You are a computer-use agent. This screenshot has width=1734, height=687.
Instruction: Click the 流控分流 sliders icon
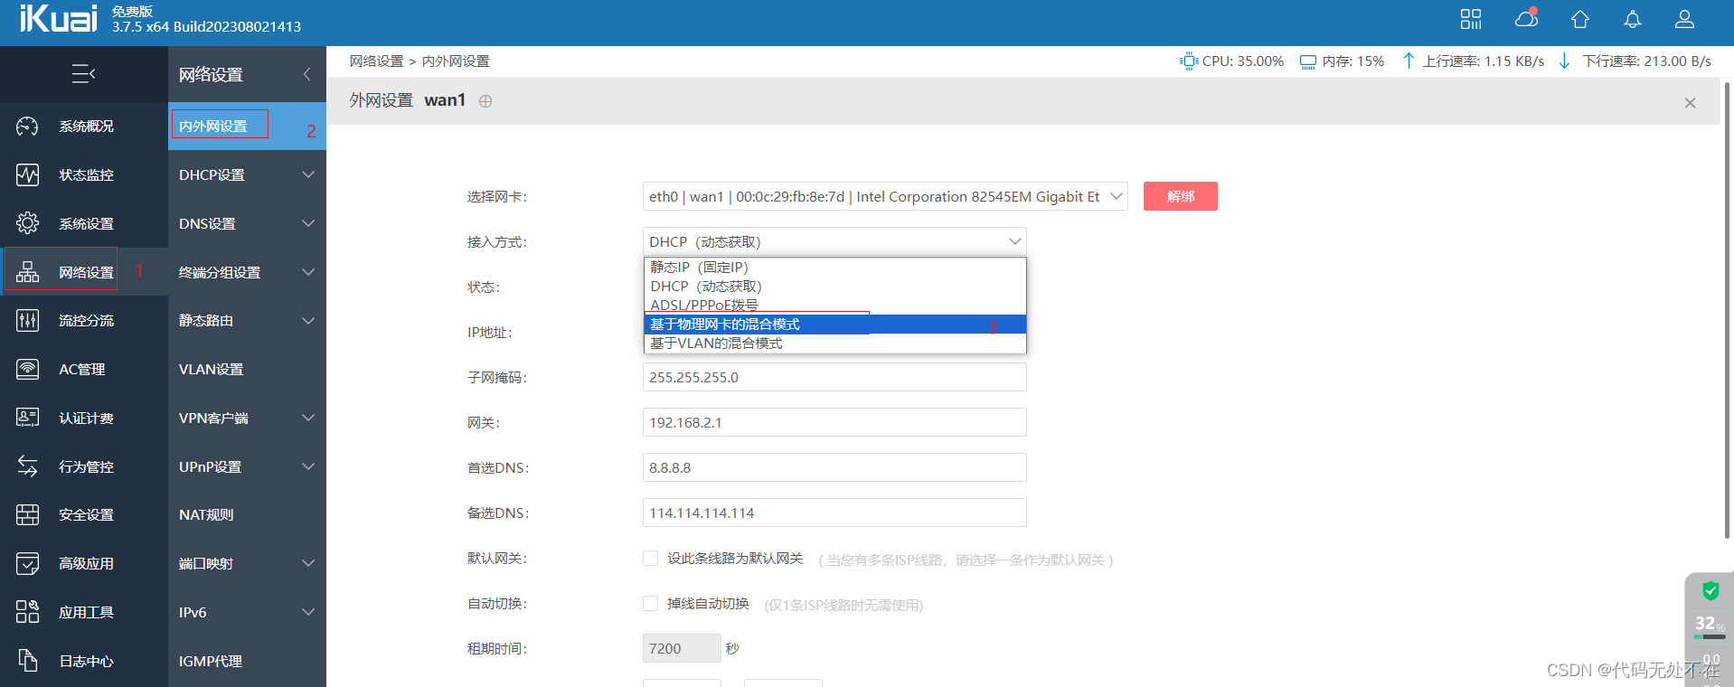click(x=28, y=320)
